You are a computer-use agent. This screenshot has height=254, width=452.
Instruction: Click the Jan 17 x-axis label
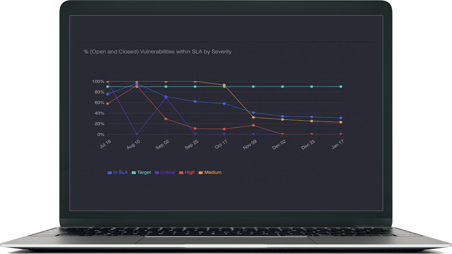click(338, 144)
